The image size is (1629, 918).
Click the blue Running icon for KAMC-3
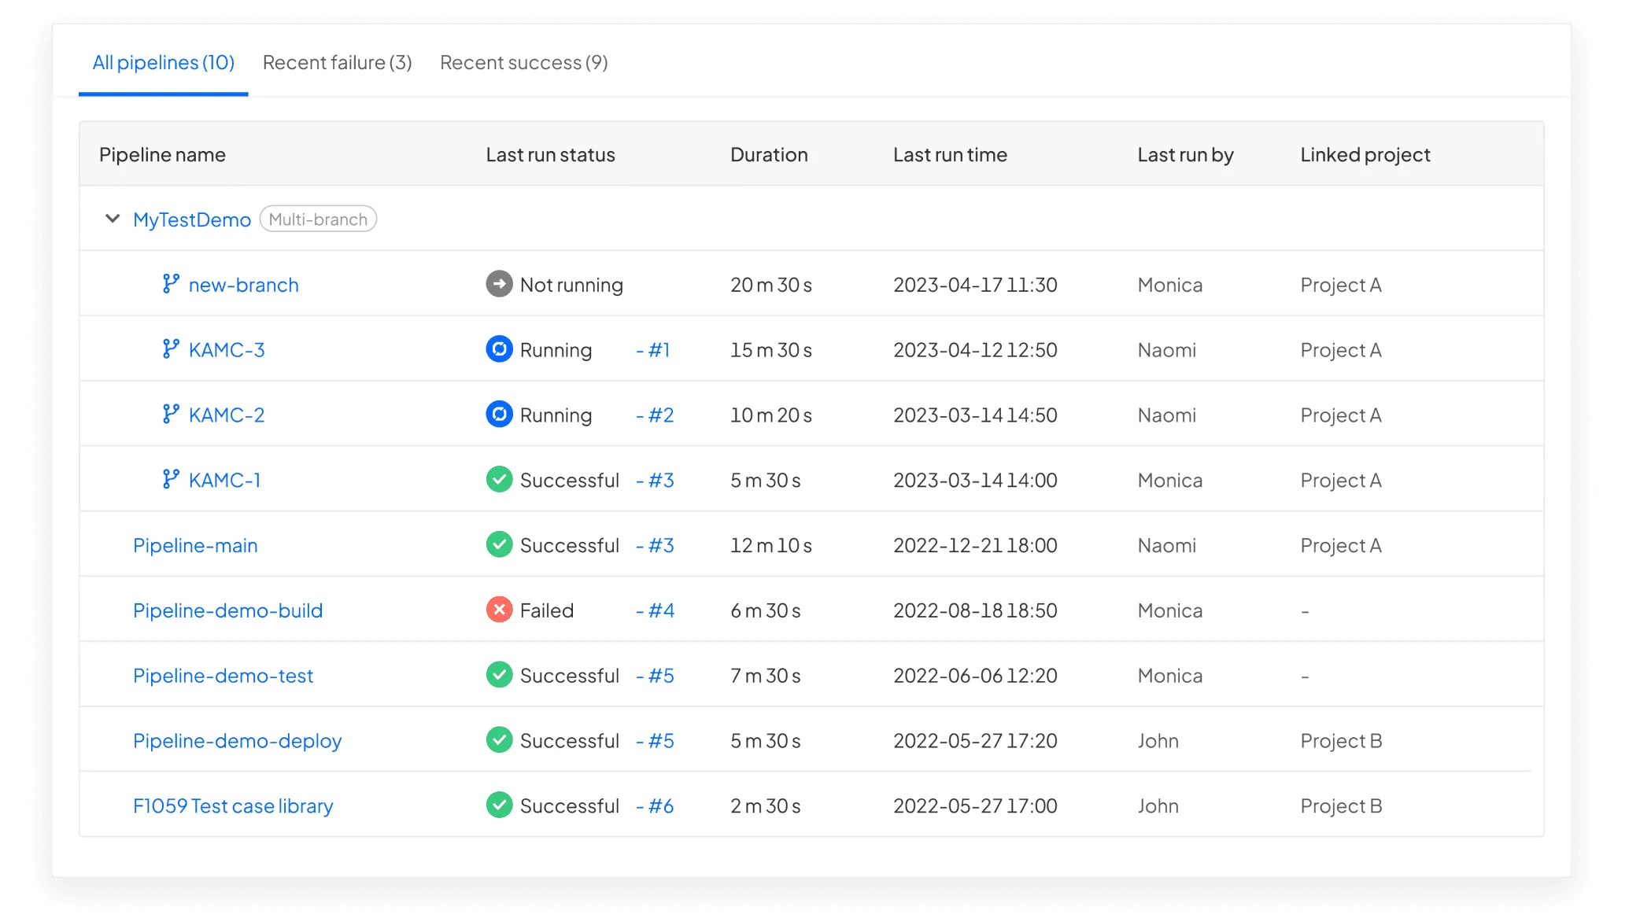[x=499, y=349]
